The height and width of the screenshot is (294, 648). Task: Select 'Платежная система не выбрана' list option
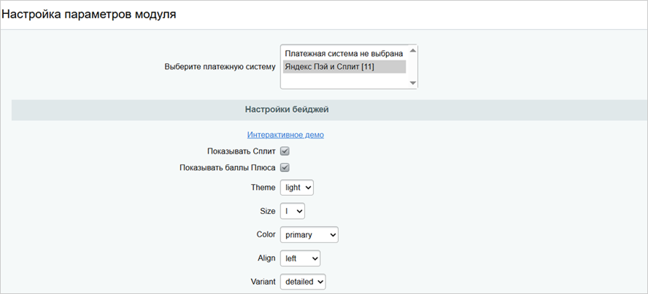(x=343, y=53)
